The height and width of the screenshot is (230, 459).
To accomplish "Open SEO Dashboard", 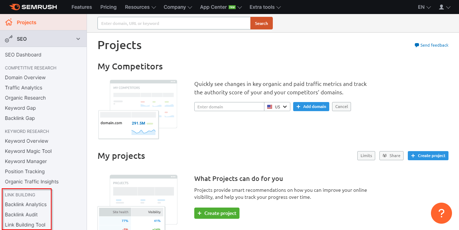I will click(23, 55).
